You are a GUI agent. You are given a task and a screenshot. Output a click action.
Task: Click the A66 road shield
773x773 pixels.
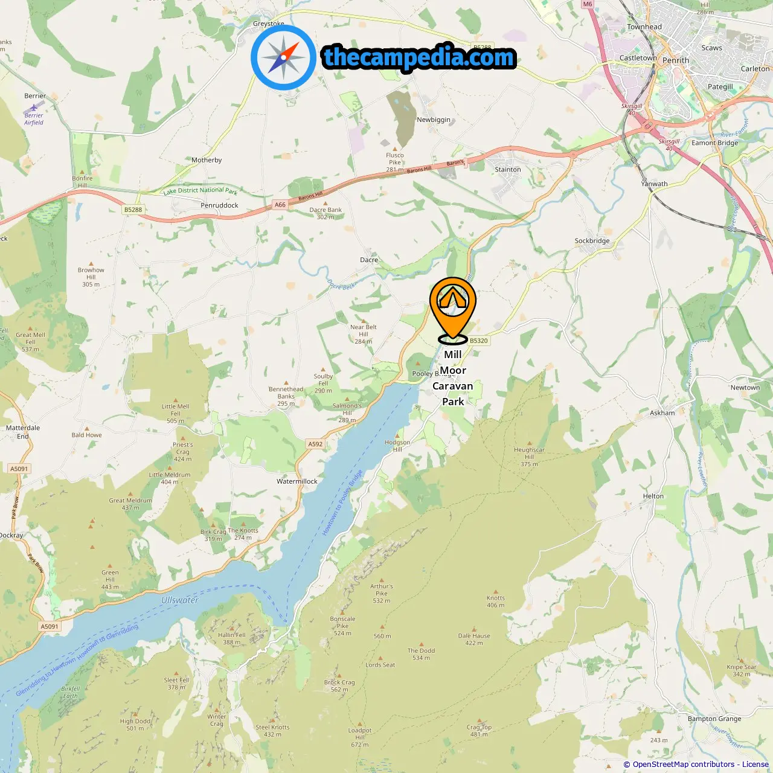tap(280, 205)
